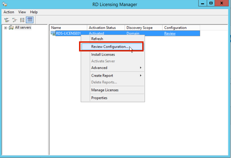
Task: Click the small icons view toolbar button
Action: click(14, 20)
